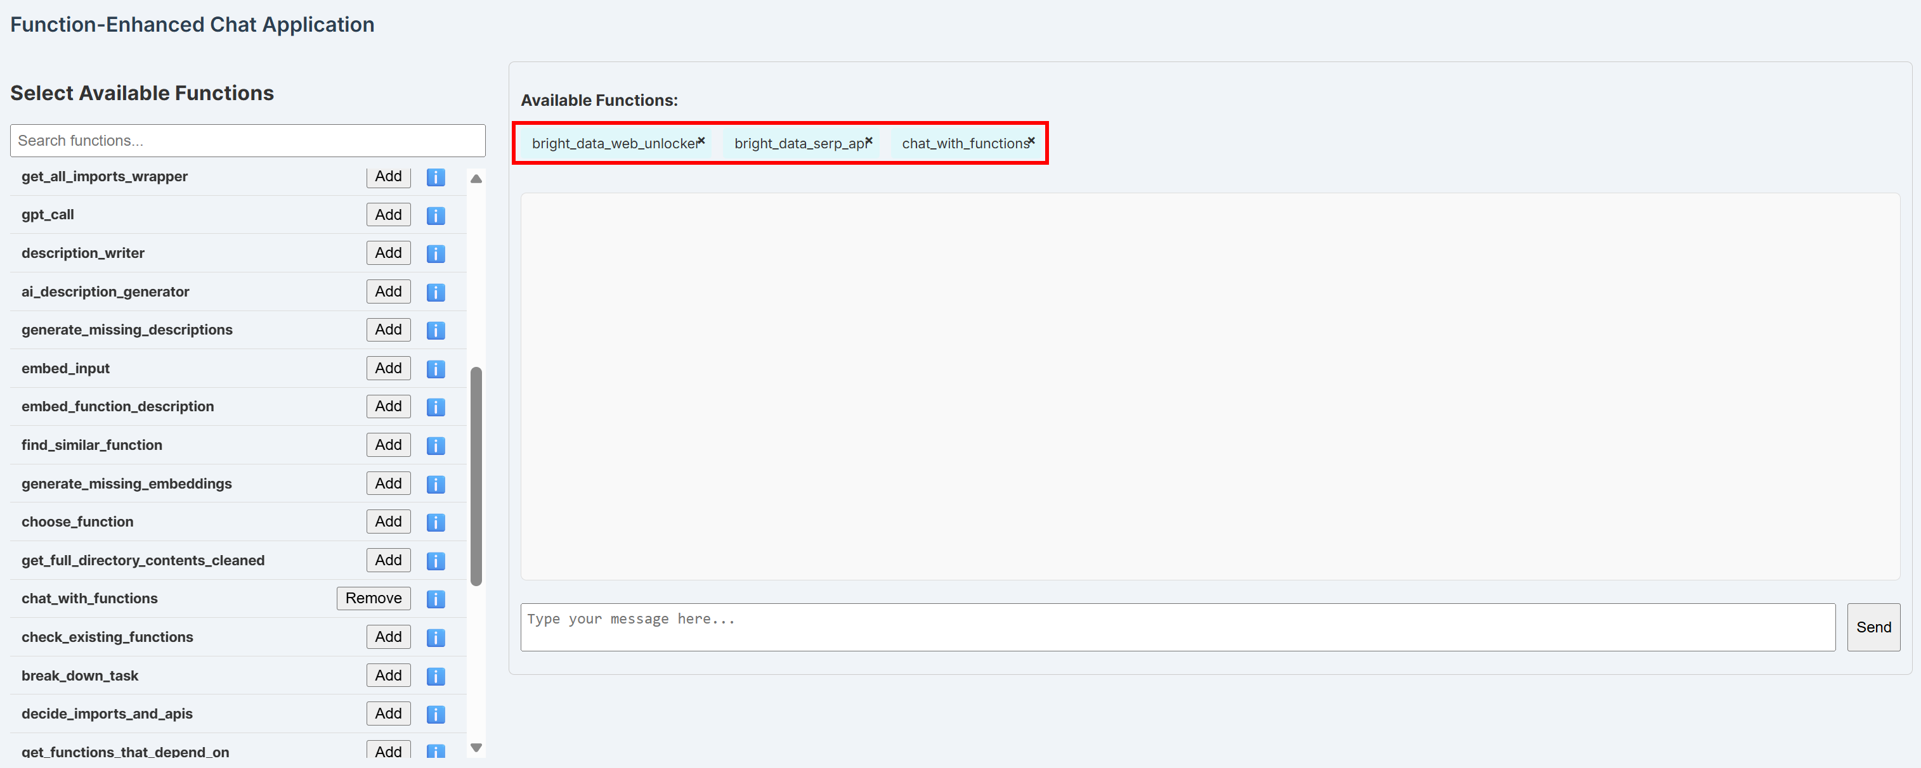This screenshot has height=768, width=1921.
Task: Click info icon next to get_all_imports_wrapper
Action: pos(436,177)
